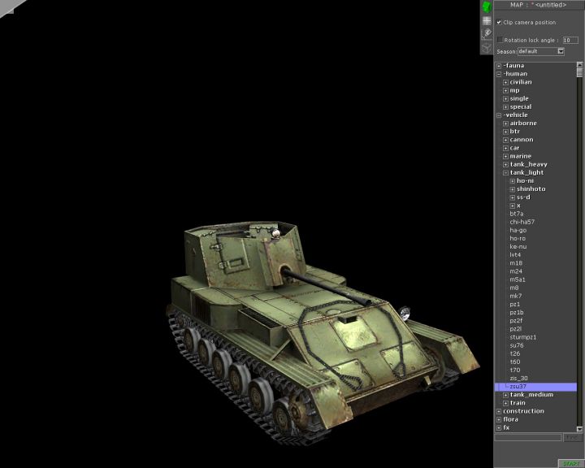585x468 pixels.
Task: Open the third sidebar tool icon
Action: pos(487,33)
